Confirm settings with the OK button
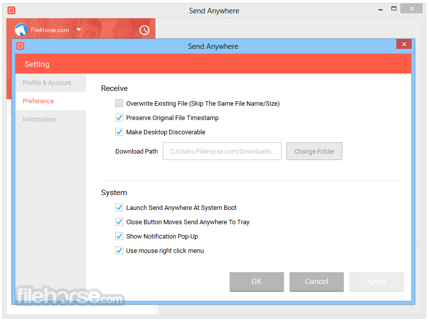Screen dimensions: 429x321 click(x=257, y=281)
